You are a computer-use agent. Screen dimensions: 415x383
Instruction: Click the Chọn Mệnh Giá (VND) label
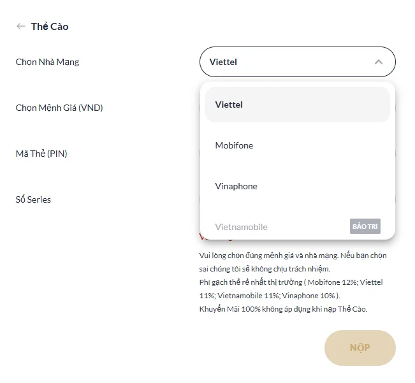(x=59, y=108)
